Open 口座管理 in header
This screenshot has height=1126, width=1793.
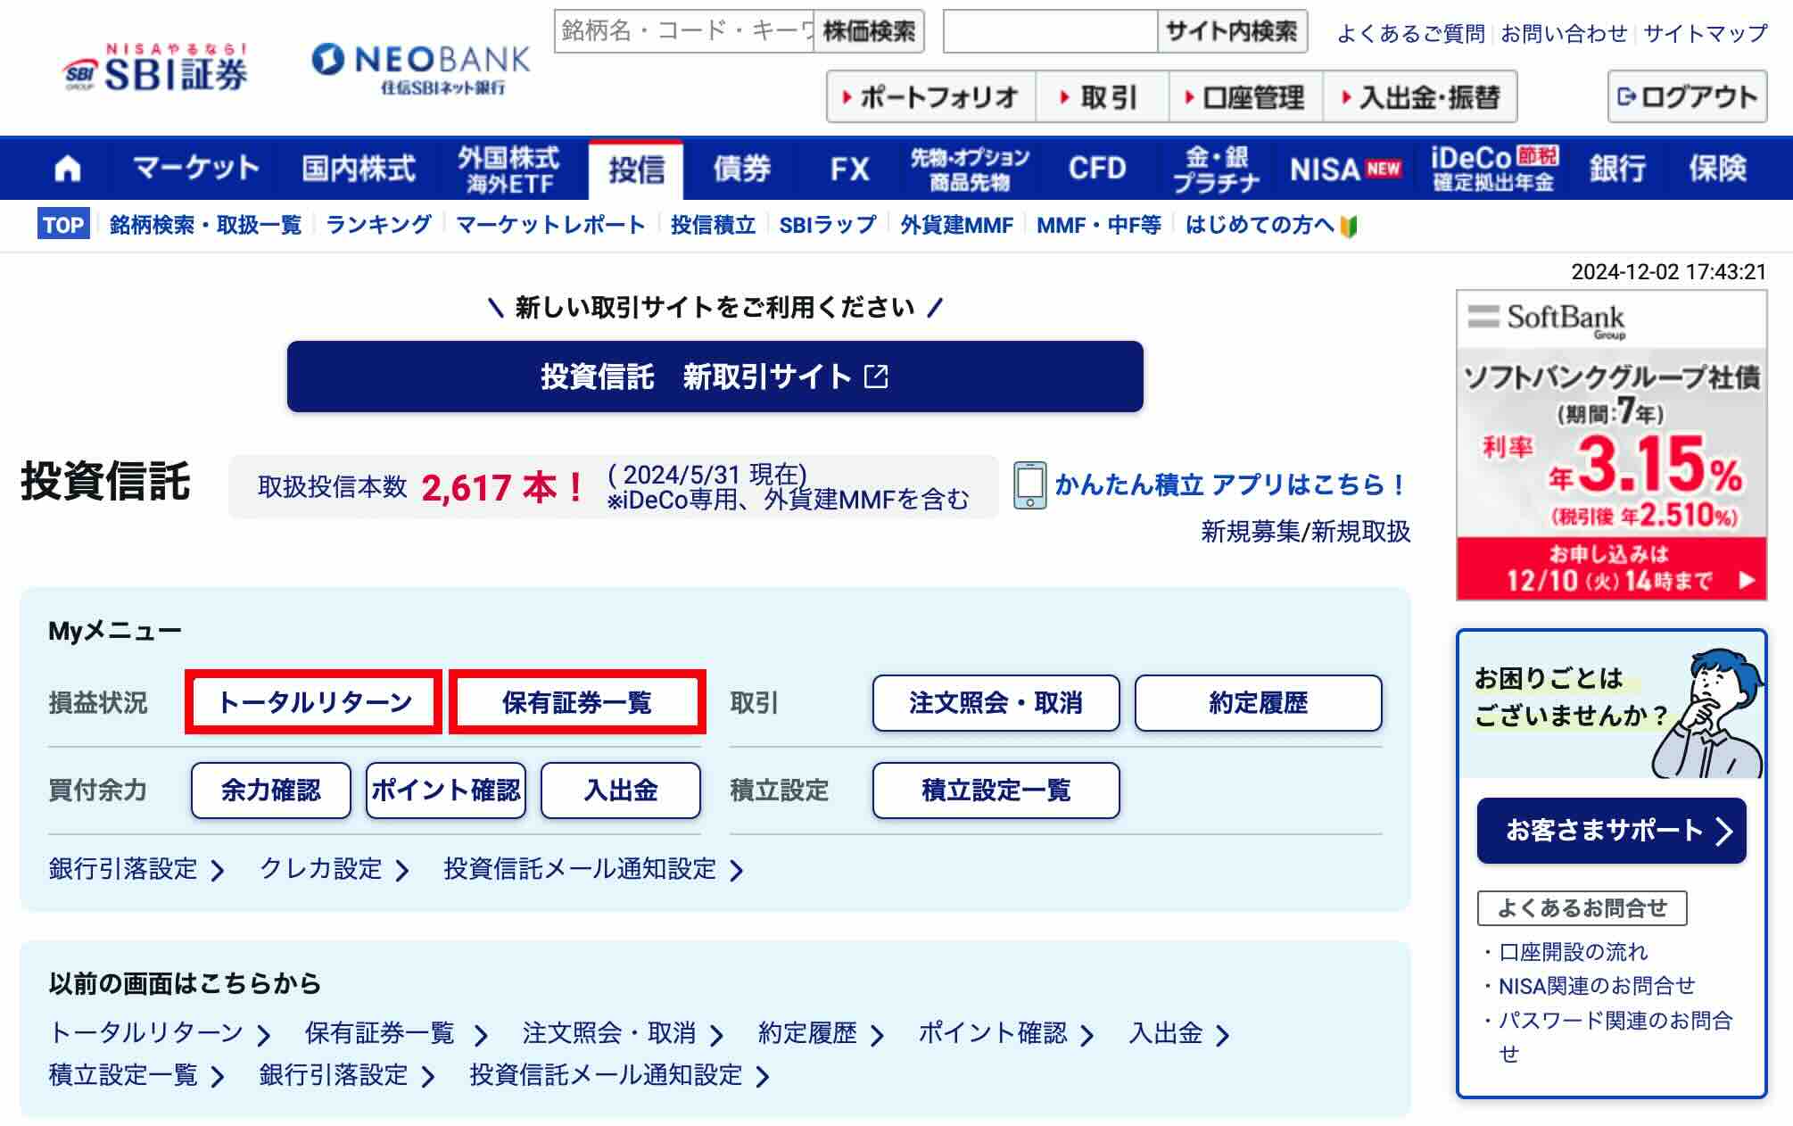pyautogui.click(x=1245, y=96)
